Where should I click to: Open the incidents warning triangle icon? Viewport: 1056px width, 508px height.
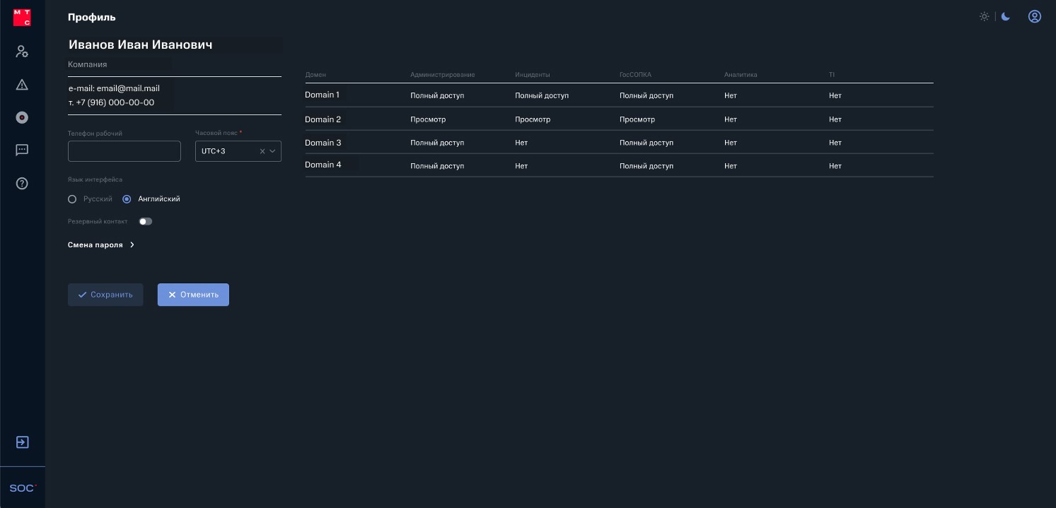22,85
